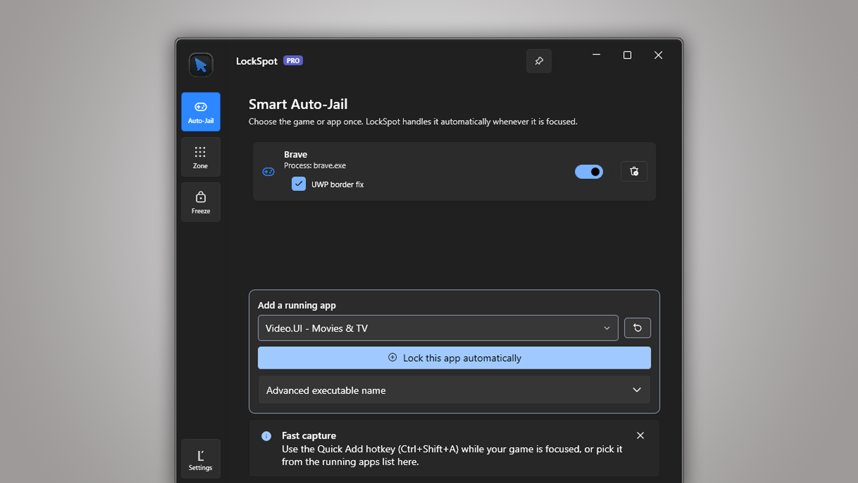Click the Add a running app label
858x483 pixels.
tap(297, 305)
